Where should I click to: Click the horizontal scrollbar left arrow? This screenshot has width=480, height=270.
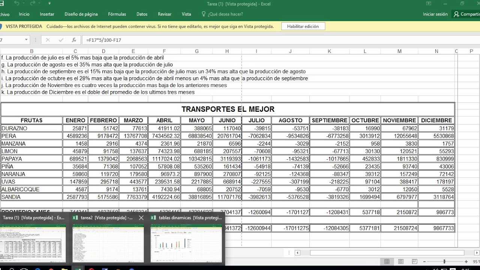tap(298, 253)
